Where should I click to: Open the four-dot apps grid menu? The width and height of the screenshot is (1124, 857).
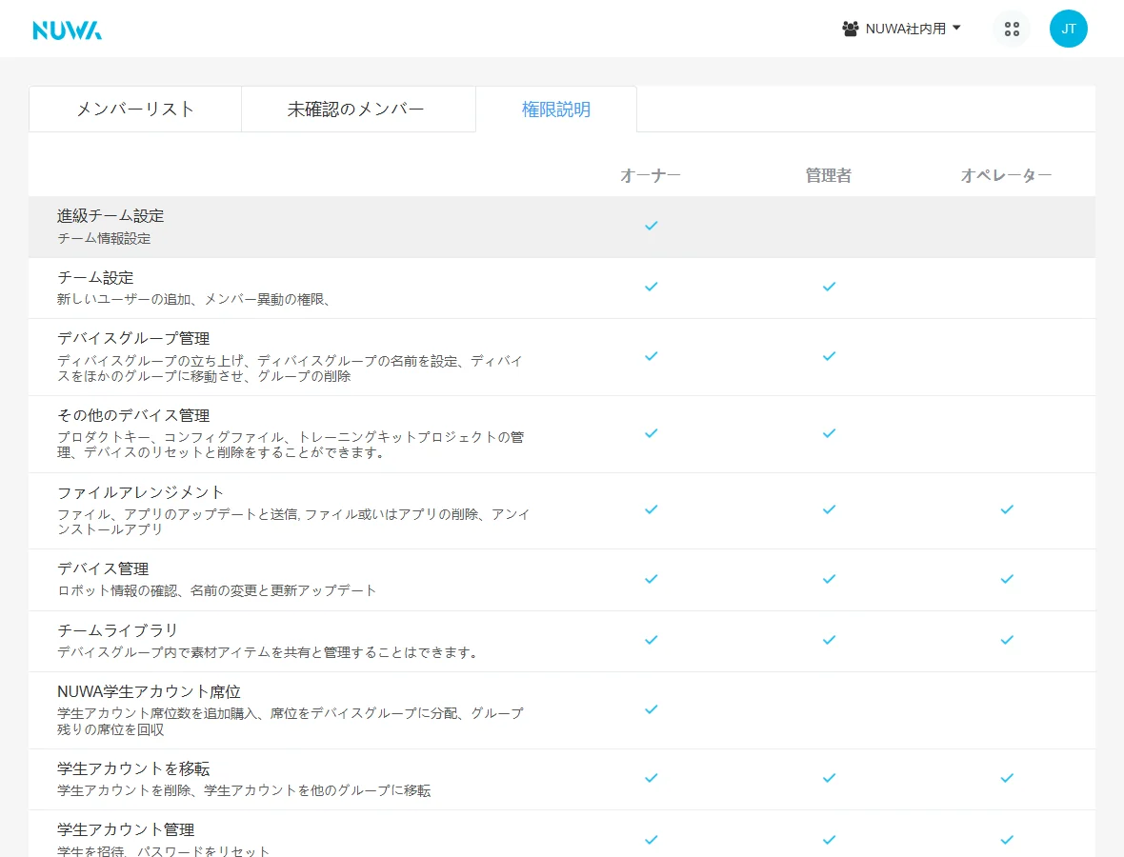pyautogui.click(x=1012, y=30)
